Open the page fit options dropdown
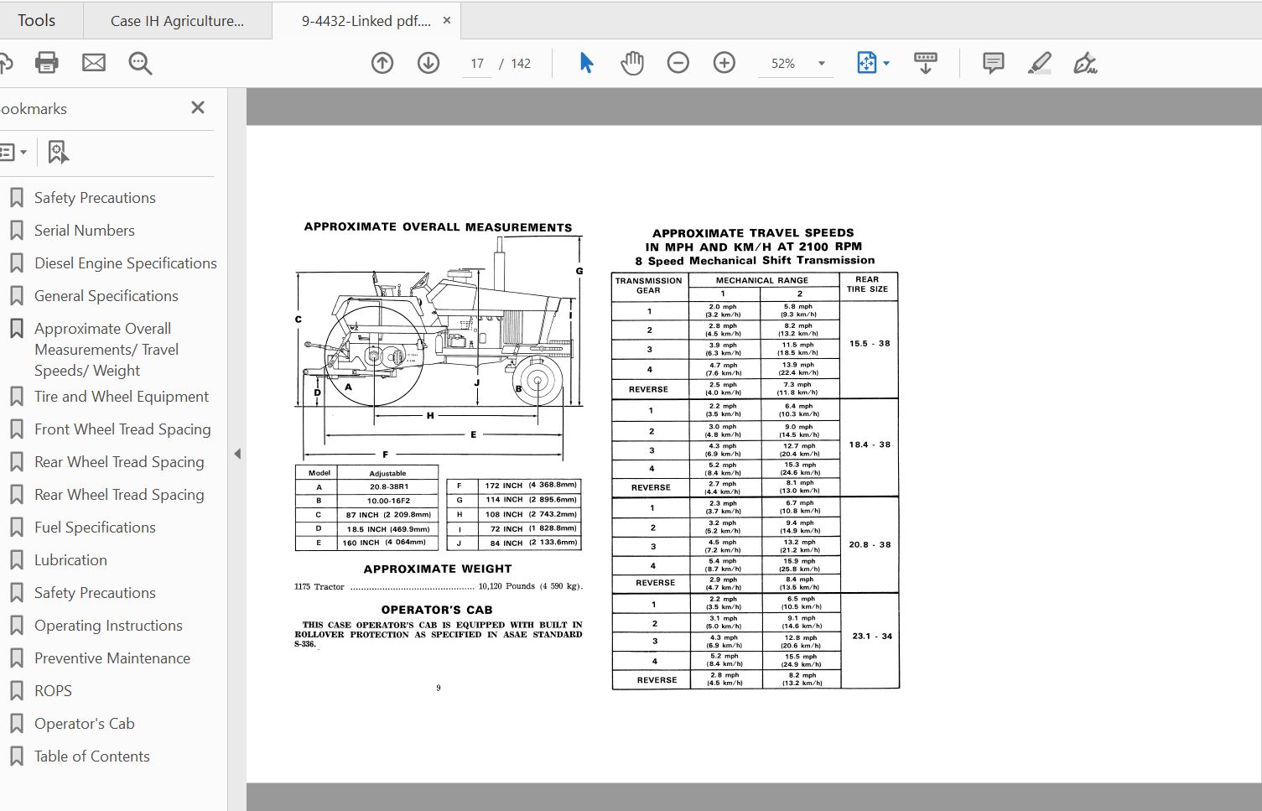The image size is (1262, 811). (x=886, y=62)
